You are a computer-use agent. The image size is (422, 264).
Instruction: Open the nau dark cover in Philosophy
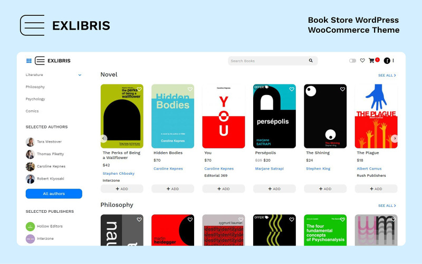[x=122, y=230]
